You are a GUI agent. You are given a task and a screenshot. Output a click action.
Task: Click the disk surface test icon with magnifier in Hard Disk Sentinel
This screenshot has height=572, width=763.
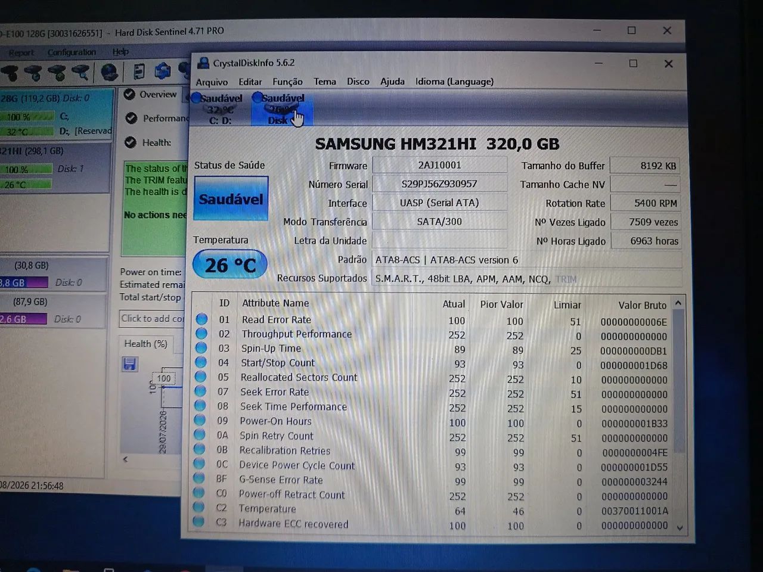[x=80, y=73]
